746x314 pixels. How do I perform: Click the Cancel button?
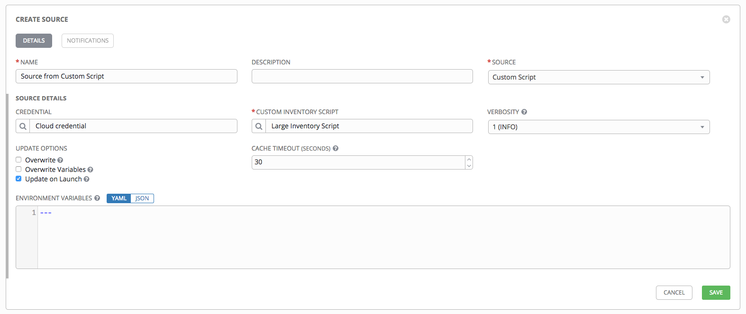(674, 293)
